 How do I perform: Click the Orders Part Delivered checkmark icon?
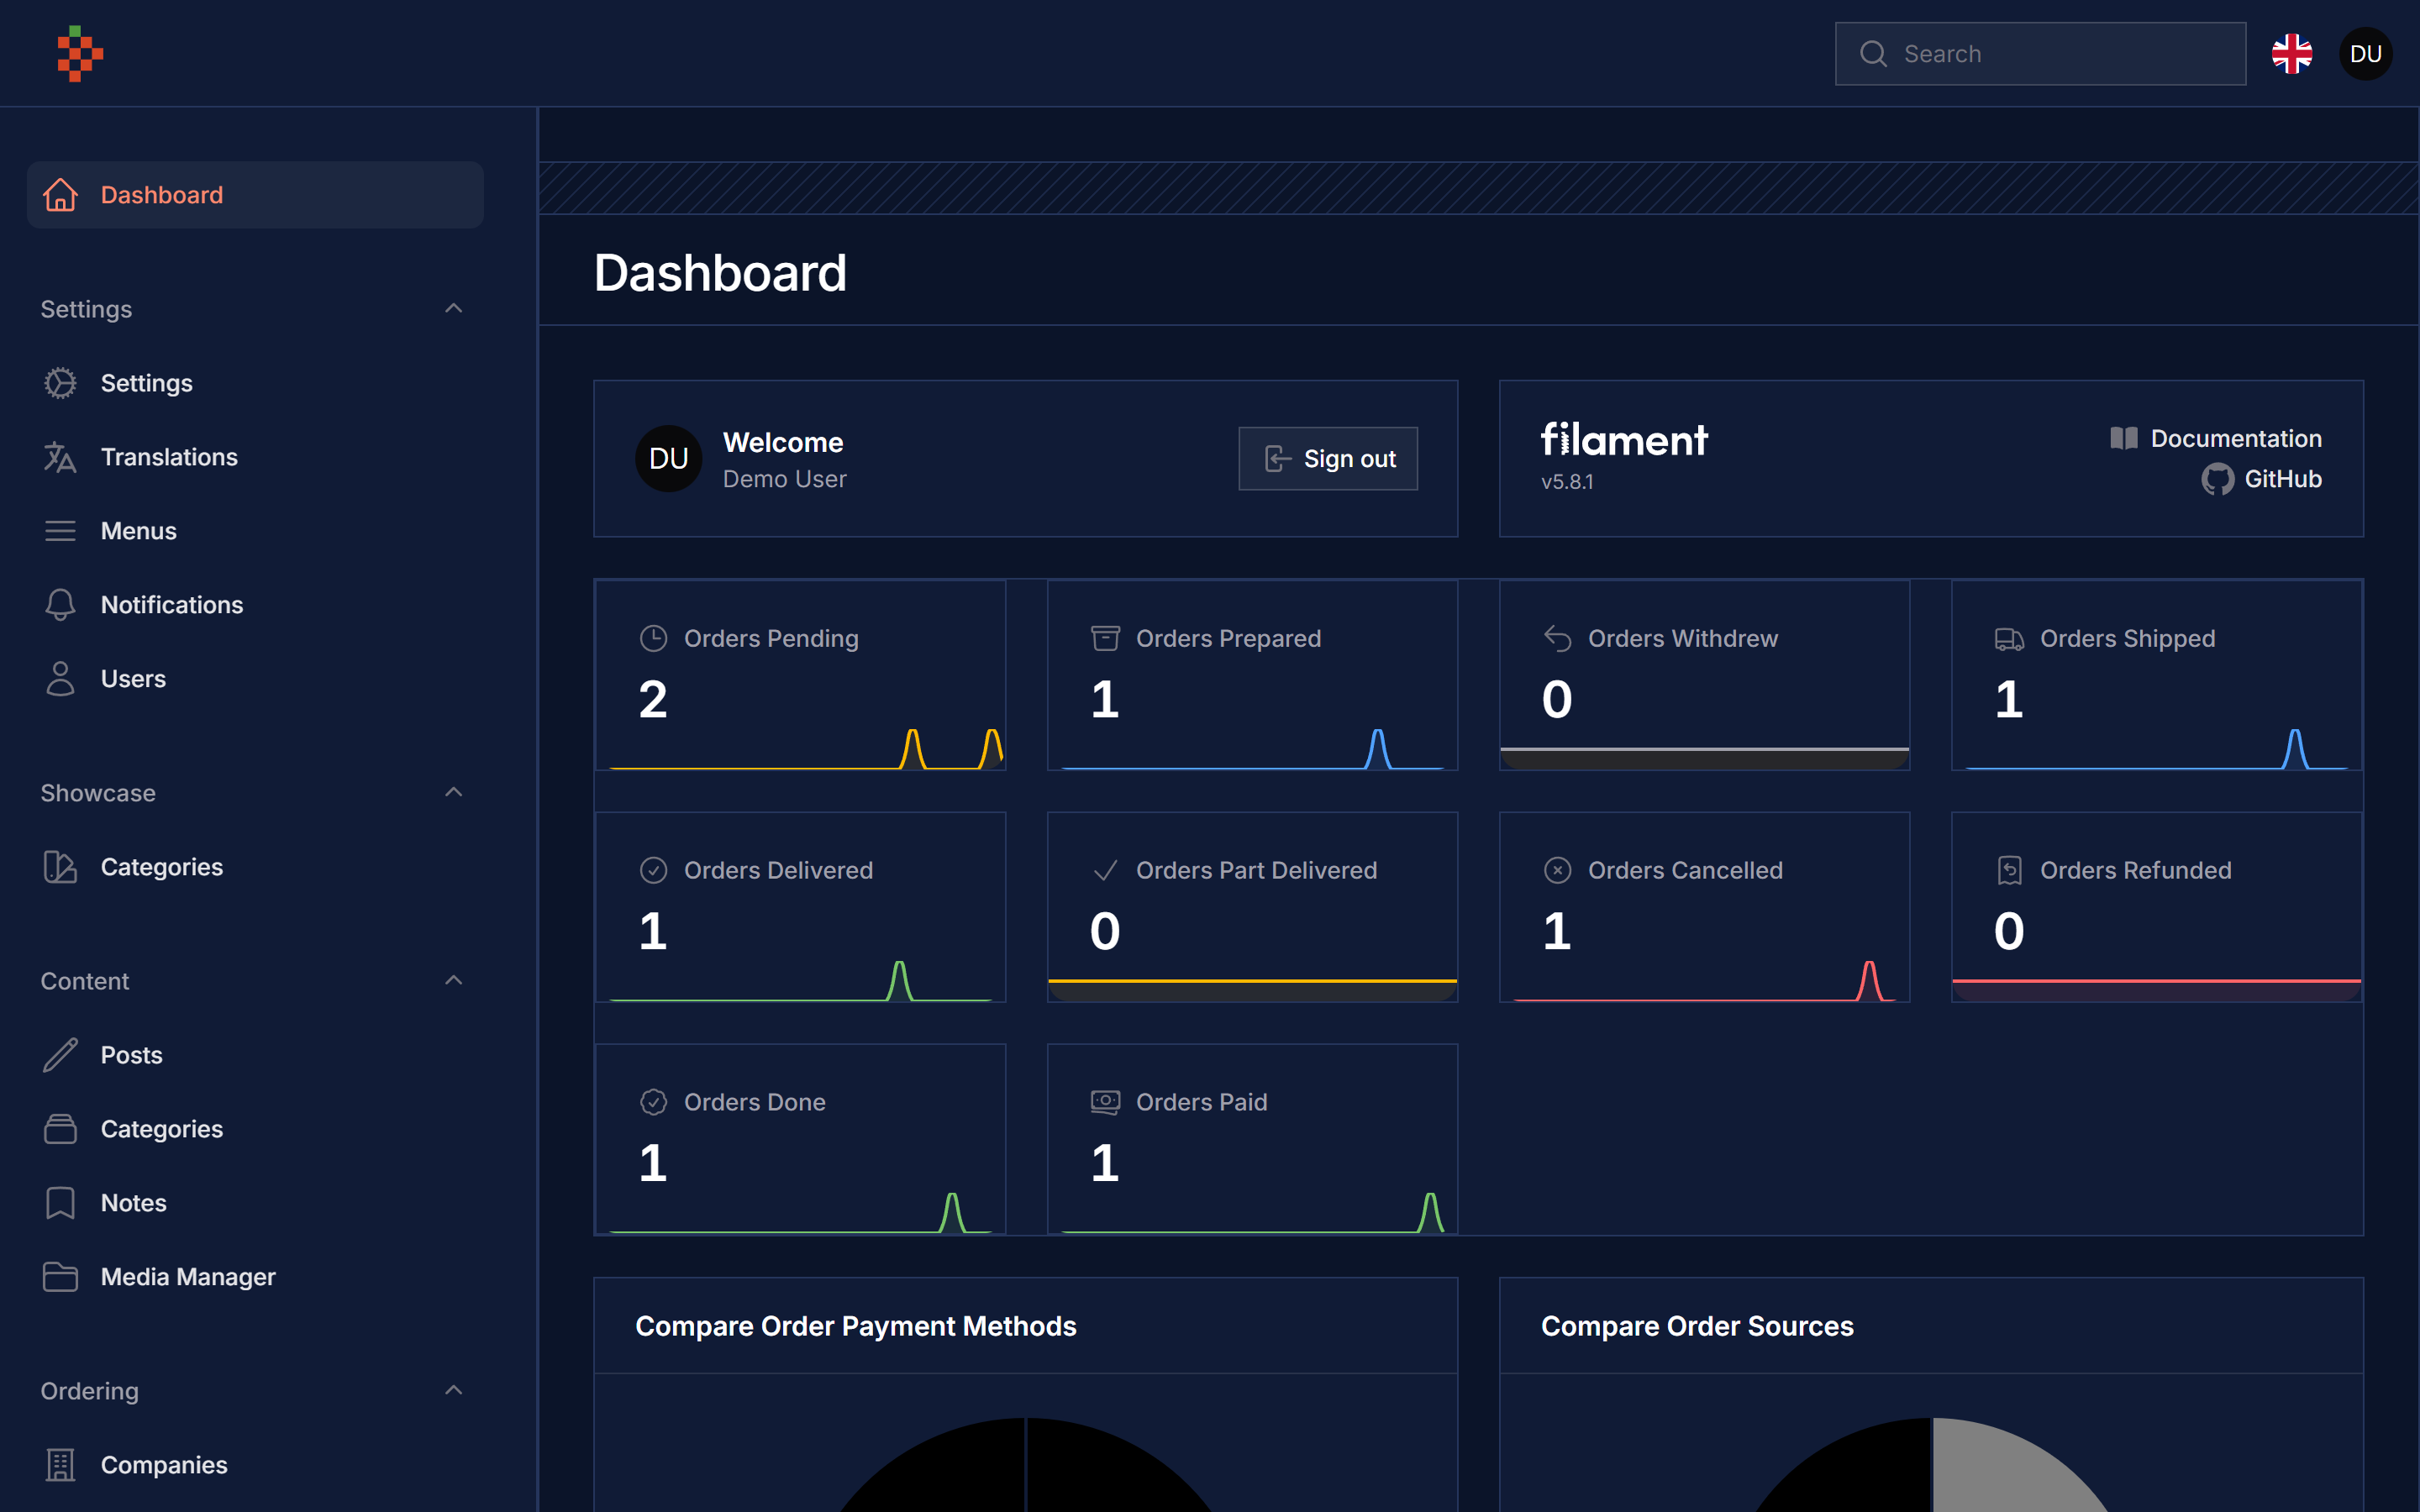(1105, 870)
